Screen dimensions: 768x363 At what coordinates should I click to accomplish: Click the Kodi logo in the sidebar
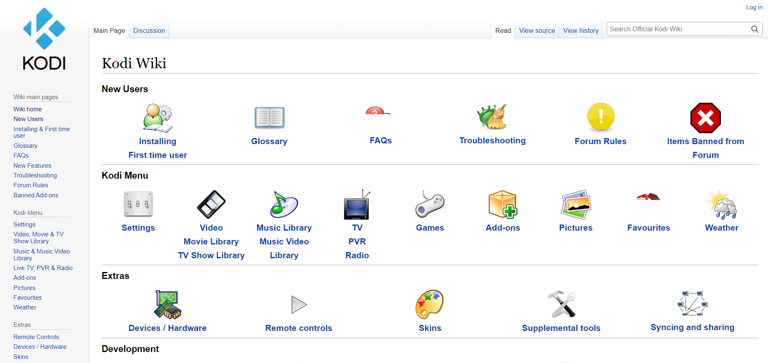pyautogui.click(x=44, y=39)
